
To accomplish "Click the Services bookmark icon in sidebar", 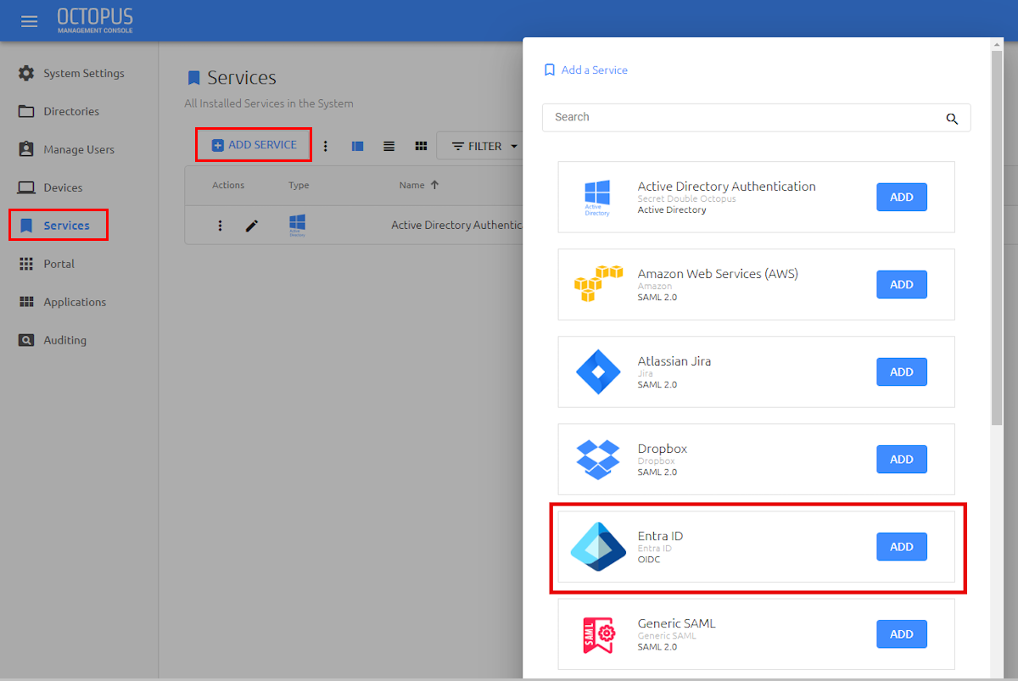I will click(x=26, y=226).
